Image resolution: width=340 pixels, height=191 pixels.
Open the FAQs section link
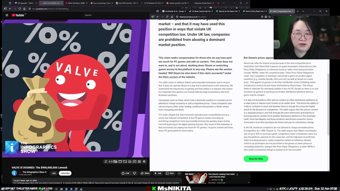coord(170,77)
